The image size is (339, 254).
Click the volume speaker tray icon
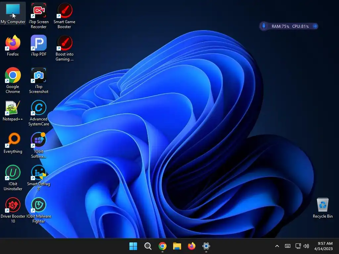tap(306, 246)
